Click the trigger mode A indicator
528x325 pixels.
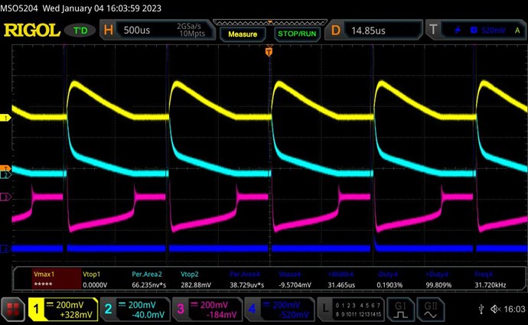coord(517,31)
